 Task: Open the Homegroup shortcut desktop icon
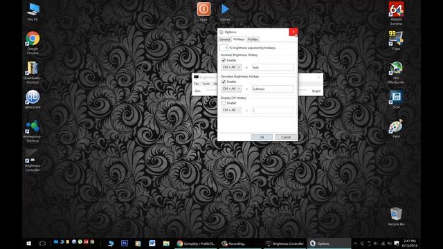[x=33, y=131]
